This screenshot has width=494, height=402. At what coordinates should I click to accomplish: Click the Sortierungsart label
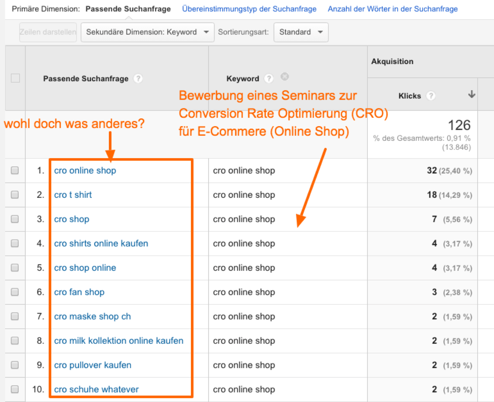pos(243,32)
